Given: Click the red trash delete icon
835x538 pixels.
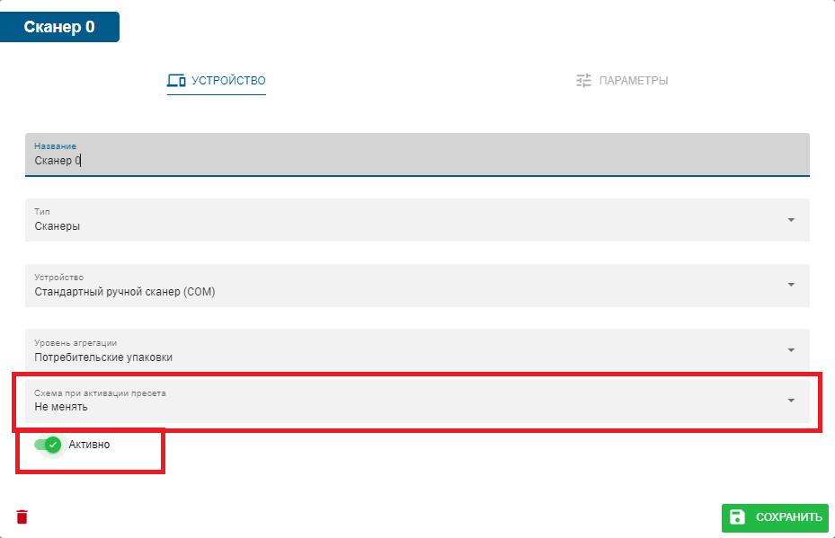Looking at the screenshot, I should pos(22,516).
